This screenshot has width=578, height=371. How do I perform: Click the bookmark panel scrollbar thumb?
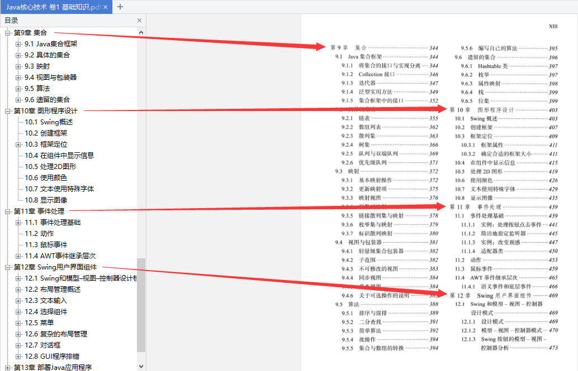click(x=141, y=305)
